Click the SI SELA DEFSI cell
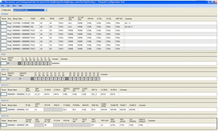This screenshot has width=222, height=131. (x=114, y=94)
